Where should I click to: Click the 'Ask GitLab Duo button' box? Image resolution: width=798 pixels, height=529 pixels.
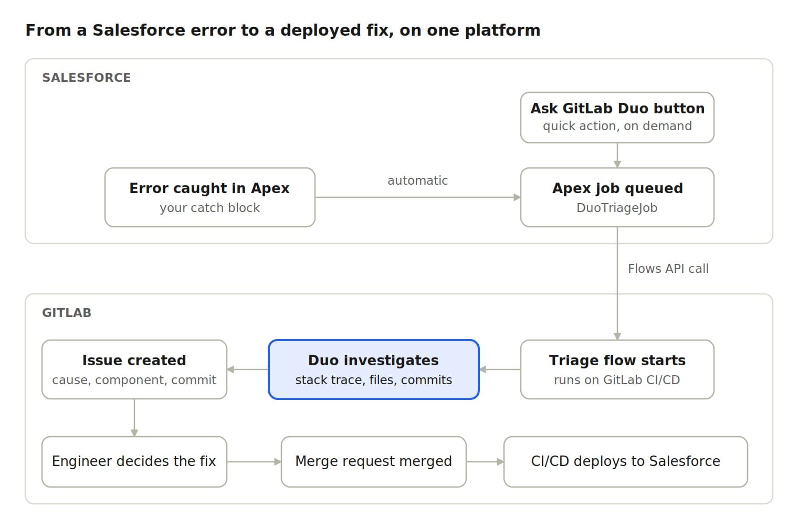click(617, 118)
